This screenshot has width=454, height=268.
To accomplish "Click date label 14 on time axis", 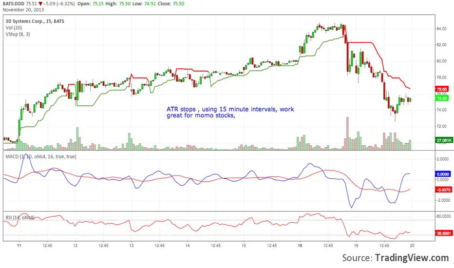I will point(188,246).
